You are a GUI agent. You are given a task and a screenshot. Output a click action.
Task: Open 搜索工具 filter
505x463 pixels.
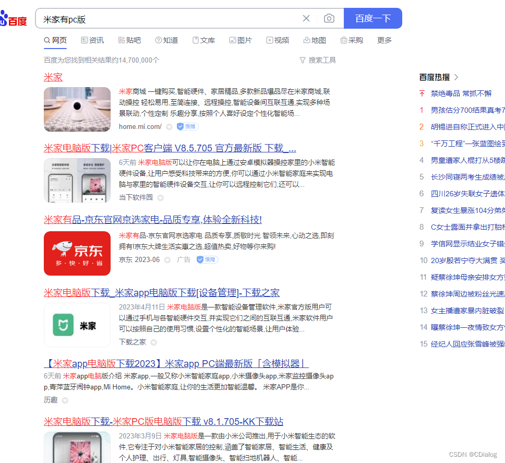pos(318,60)
